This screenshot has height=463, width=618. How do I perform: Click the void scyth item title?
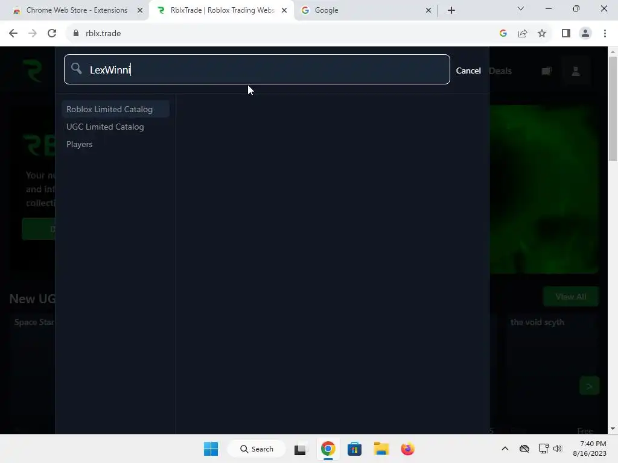pyautogui.click(x=537, y=322)
